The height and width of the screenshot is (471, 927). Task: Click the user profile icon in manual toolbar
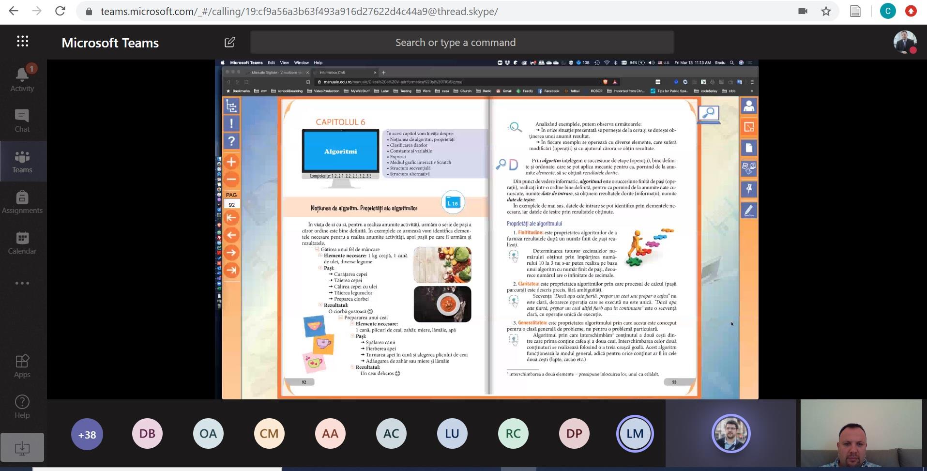pos(749,106)
